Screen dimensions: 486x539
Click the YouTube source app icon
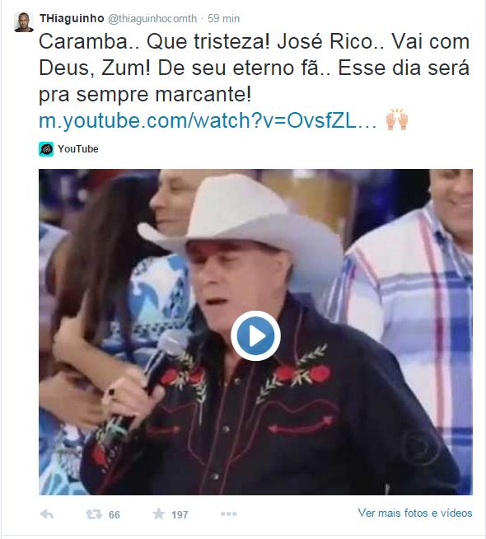coord(46,149)
